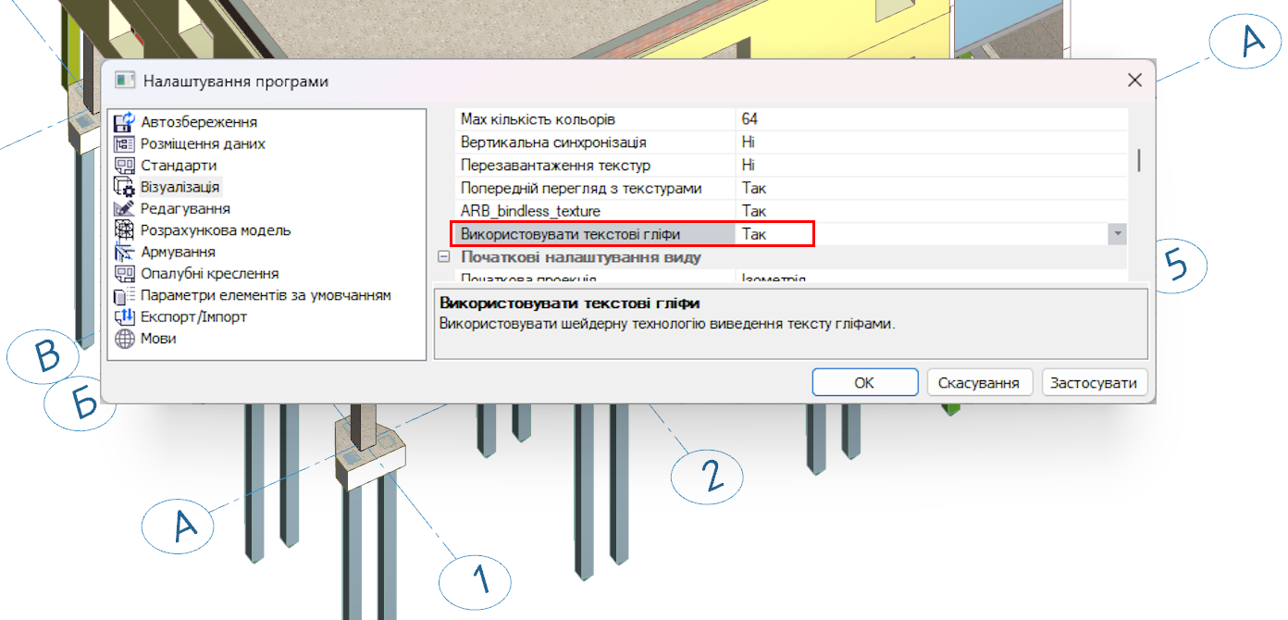Toggle the Перезавантаження текстур value
Image resolution: width=1288 pixels, height=620 pixels.
tap(931, 166)
